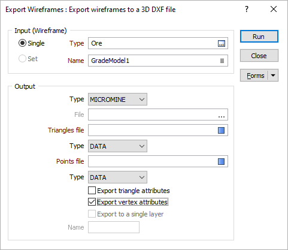The height and width of the screenshot is (250, 288).
Task: Close the Export Wireframes dialog
Action: coord(274,9)
